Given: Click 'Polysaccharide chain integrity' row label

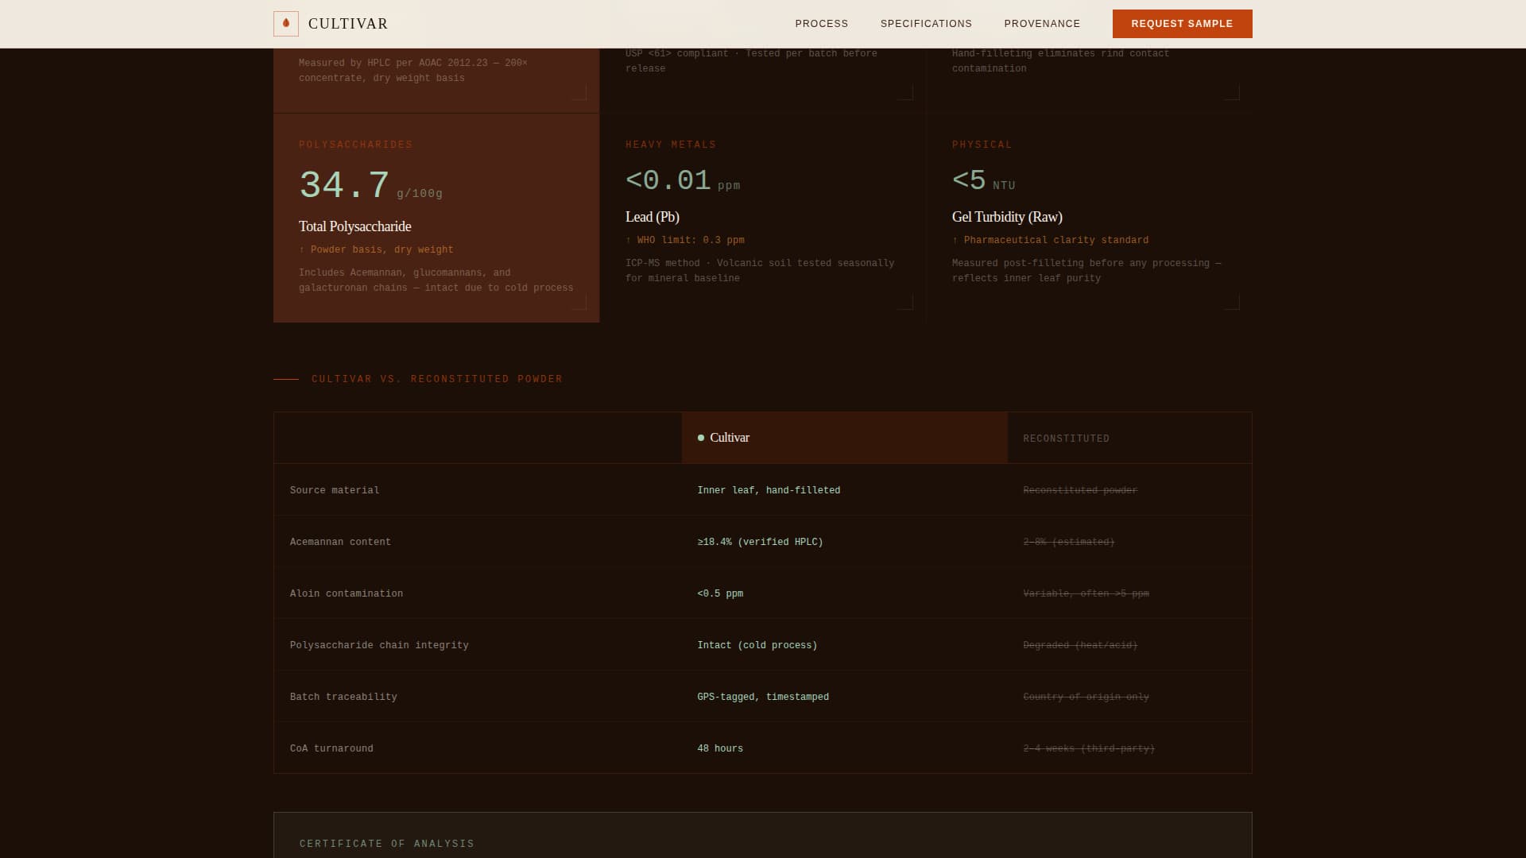Looking at the screenshot, I should (x=379, y=645).
